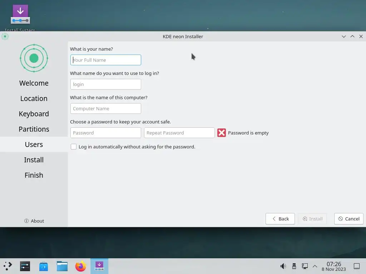Screen dimensions: 366x274
Task: Open the audio volume tray icon
Action: pyautogui.click(x=283, y=266)
